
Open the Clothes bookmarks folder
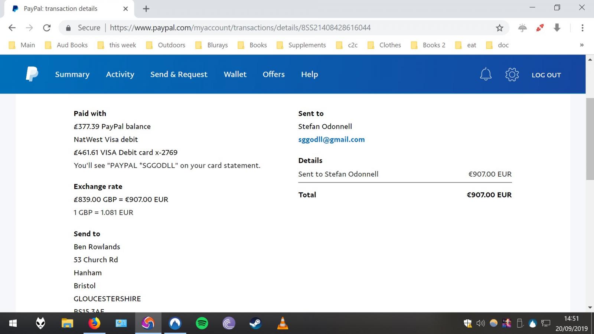(x=384, y=45)
